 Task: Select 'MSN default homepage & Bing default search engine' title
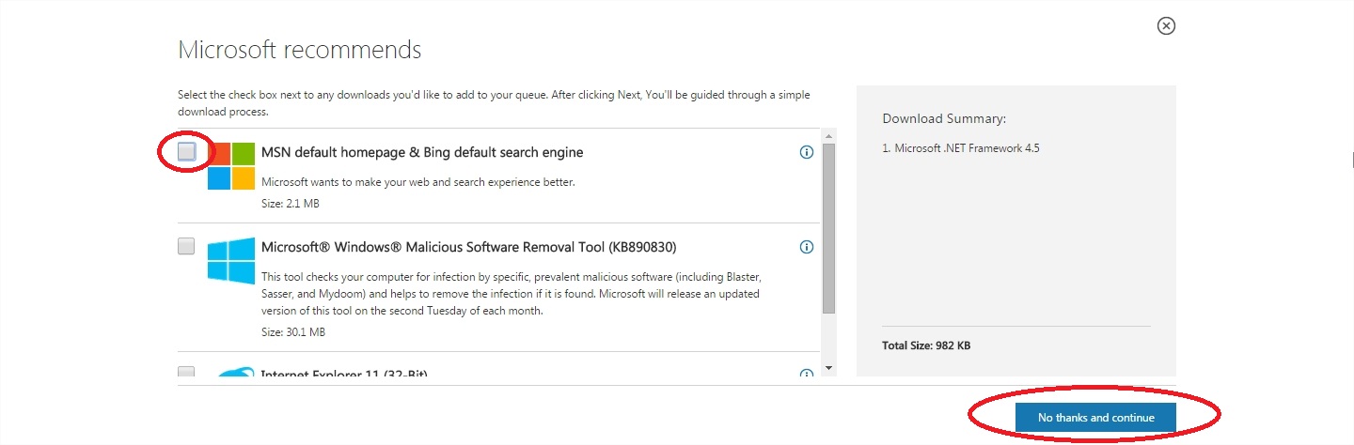click(x=422, y=152)
